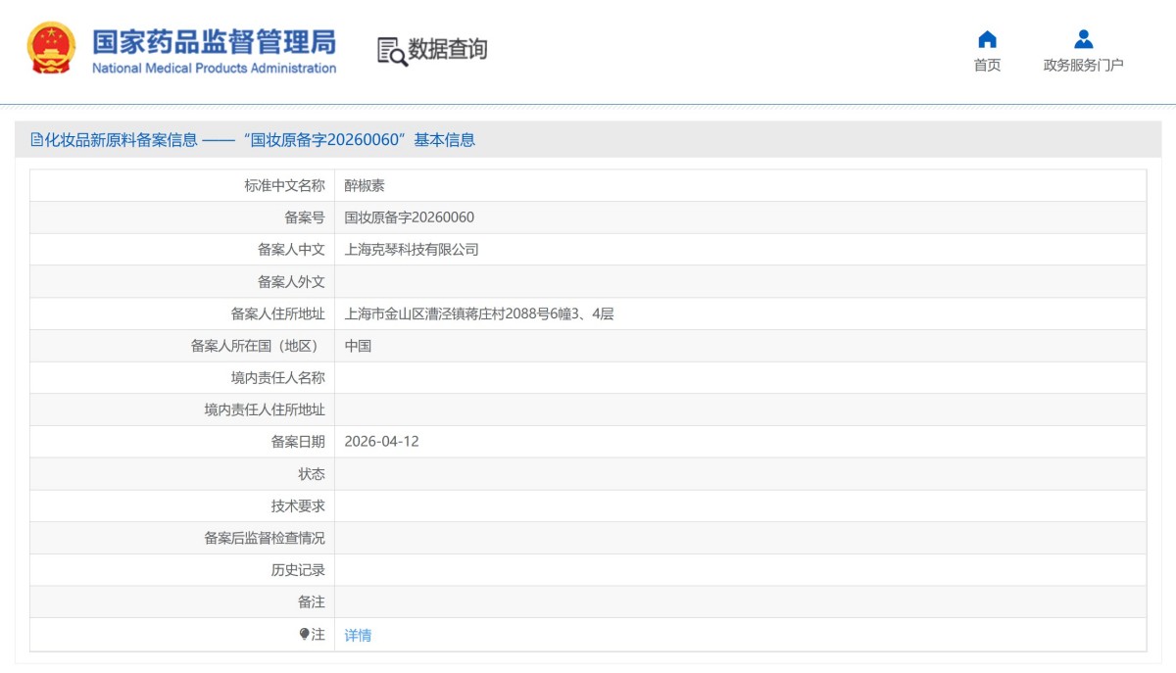
Task: Click the 中国 country cell
Action: (x=360, y=345)
